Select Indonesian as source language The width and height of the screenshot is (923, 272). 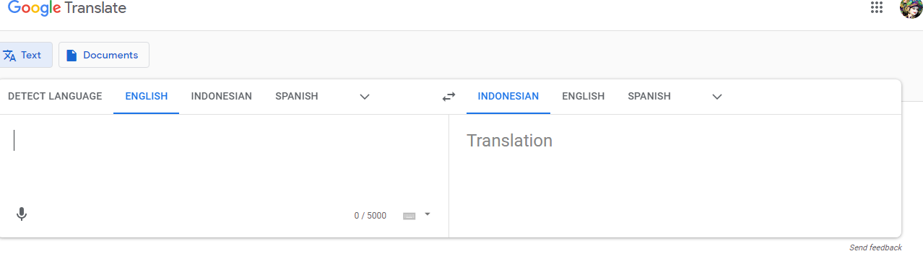coord(221,96)
